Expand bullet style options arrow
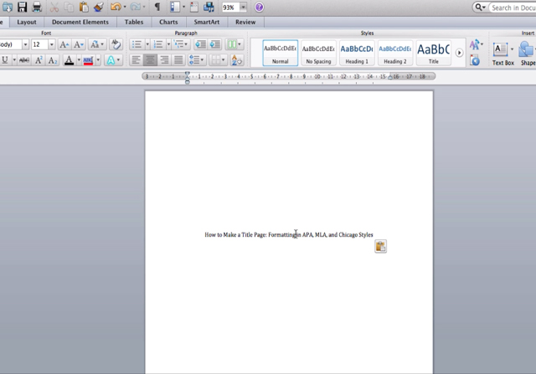The width and height of the screenshot is (536, 374). click(147, 44)
